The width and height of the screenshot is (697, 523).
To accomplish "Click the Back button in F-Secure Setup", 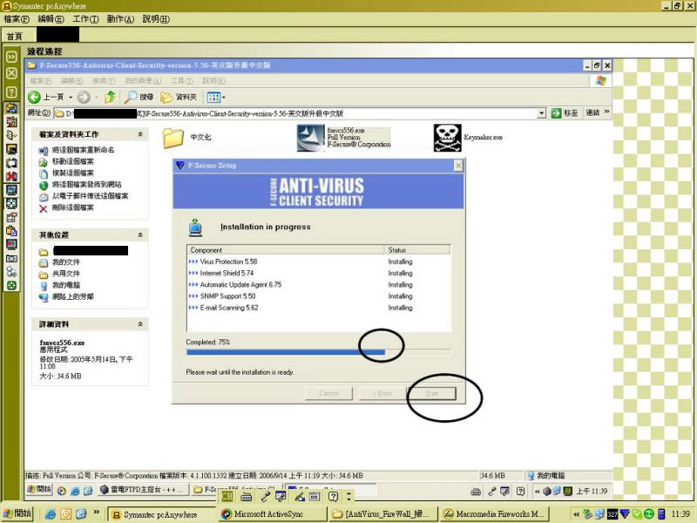I will tap(382, 394).
